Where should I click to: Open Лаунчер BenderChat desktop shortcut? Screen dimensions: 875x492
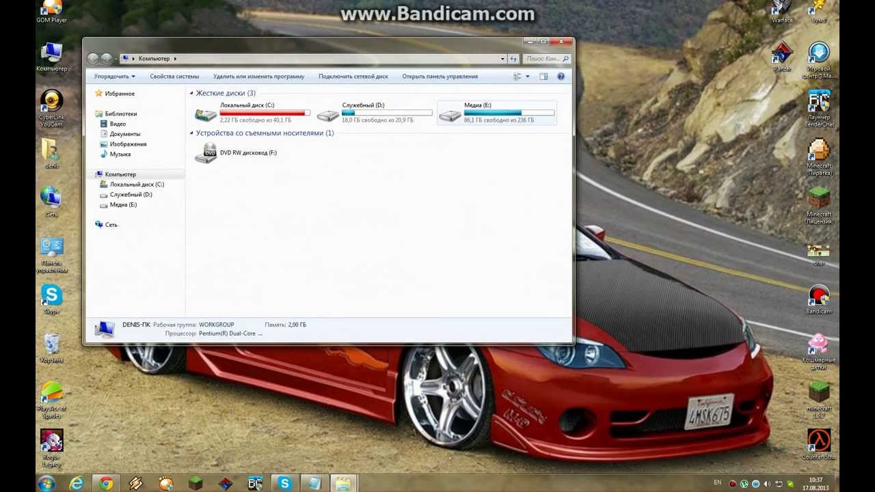pyautogui.click(x=819, y=109)
